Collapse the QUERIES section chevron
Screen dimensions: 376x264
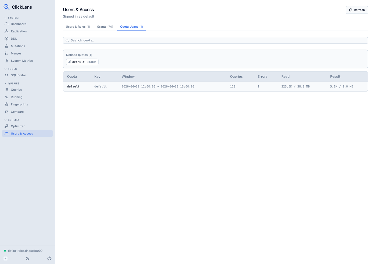(5, 83)
